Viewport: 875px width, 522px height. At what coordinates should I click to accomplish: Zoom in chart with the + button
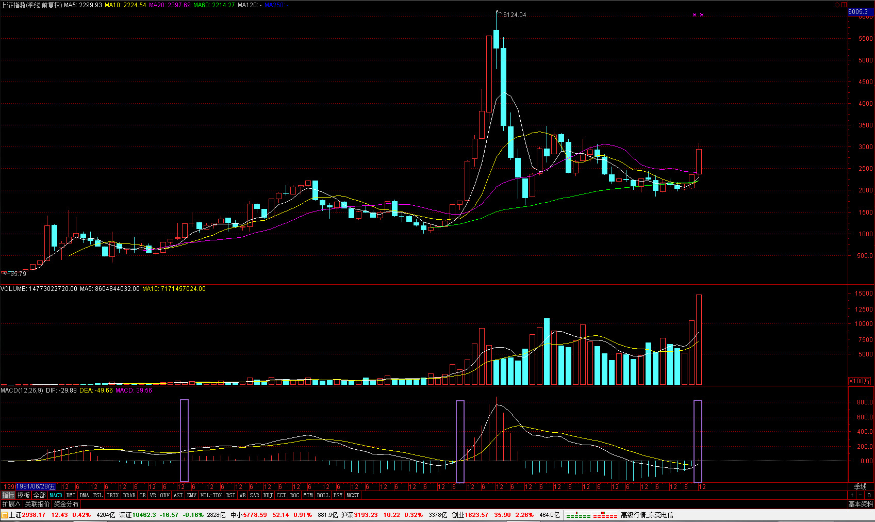(852, 495)
